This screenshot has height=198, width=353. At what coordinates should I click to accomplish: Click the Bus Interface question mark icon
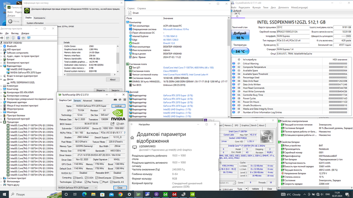coord(125,132)
